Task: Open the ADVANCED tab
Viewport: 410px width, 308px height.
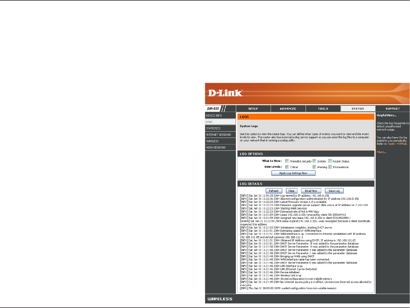Action: [288, 109]
